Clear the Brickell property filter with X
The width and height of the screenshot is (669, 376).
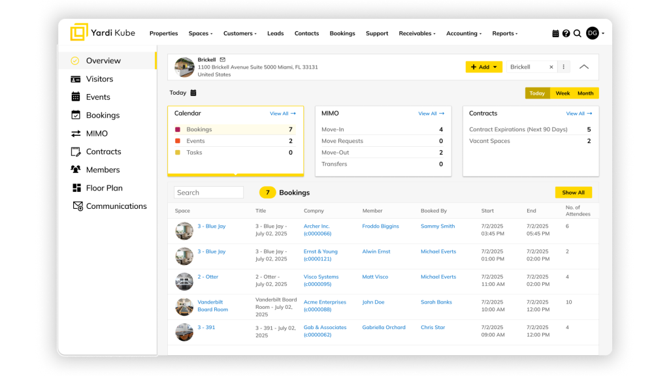[551, 67]
